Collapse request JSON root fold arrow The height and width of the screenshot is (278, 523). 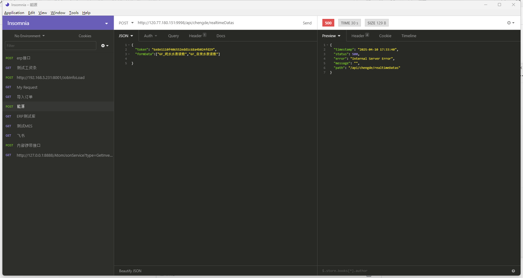click(x=129, y=45)
